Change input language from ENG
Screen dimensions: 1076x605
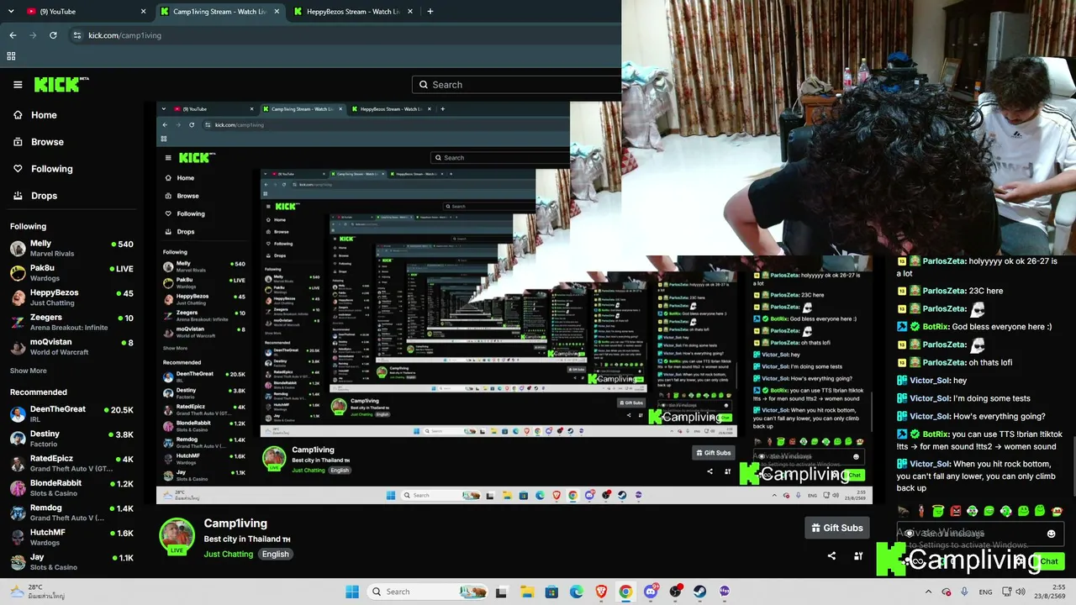[986, 592]
